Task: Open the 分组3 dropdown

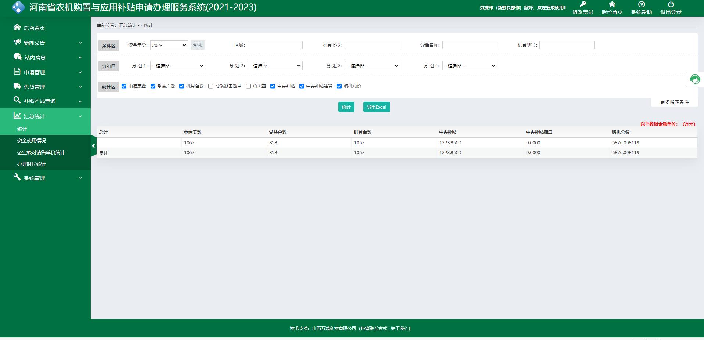Action: pos(372,66)
